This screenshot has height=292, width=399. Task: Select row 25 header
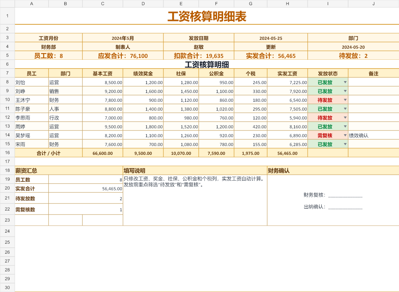7,242
